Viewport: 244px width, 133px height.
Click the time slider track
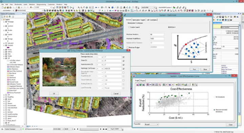89,129
